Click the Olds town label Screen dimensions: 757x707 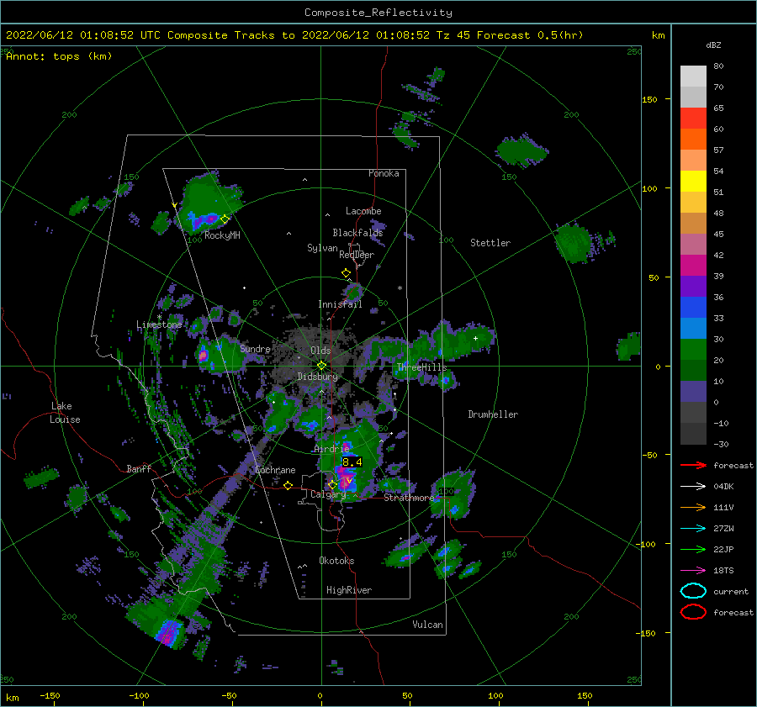(320, 351)
